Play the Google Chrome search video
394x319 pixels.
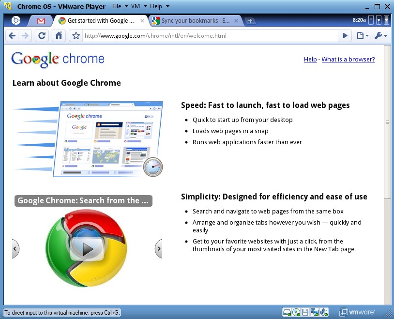tap(87, 248)
